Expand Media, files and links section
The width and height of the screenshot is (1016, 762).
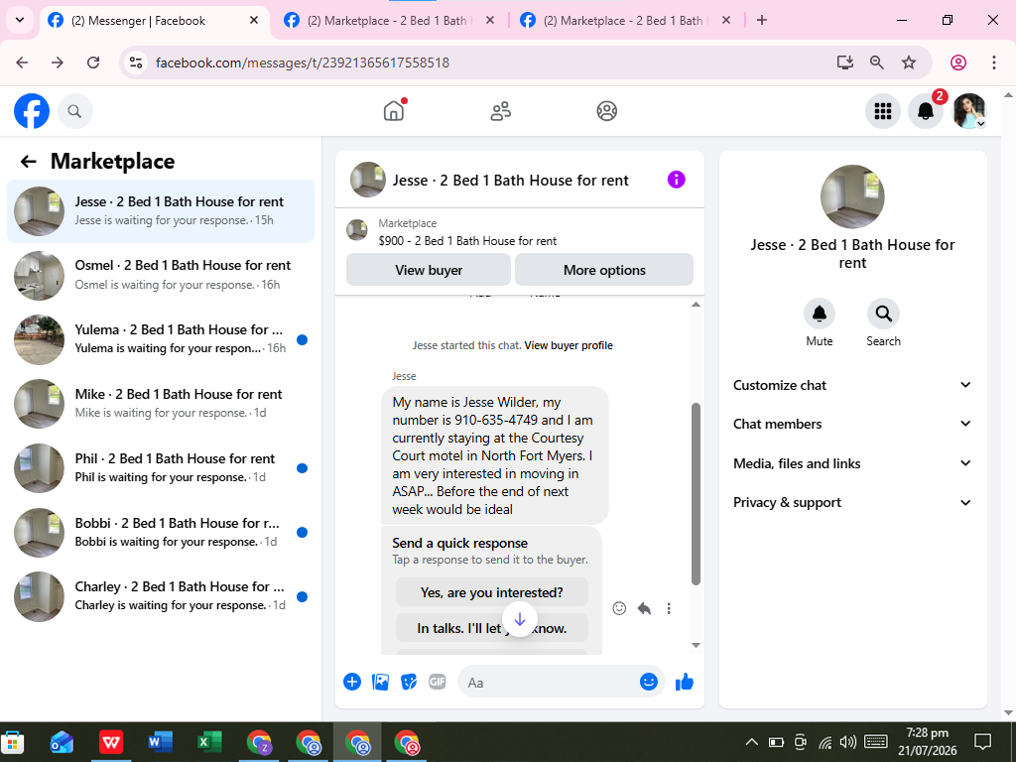coord(852,463)
